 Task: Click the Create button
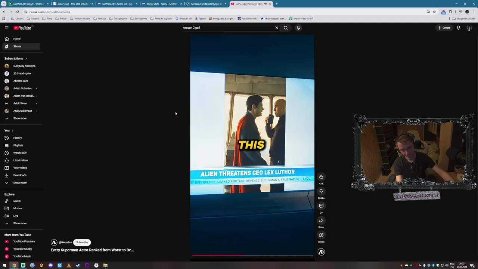click(444, 28)
